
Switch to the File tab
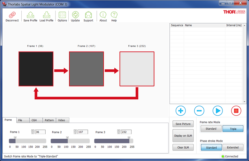coord(23,120)
